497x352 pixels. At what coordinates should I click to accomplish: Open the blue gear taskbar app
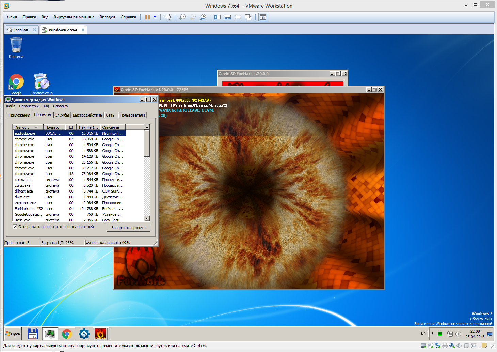click(84, 334)
